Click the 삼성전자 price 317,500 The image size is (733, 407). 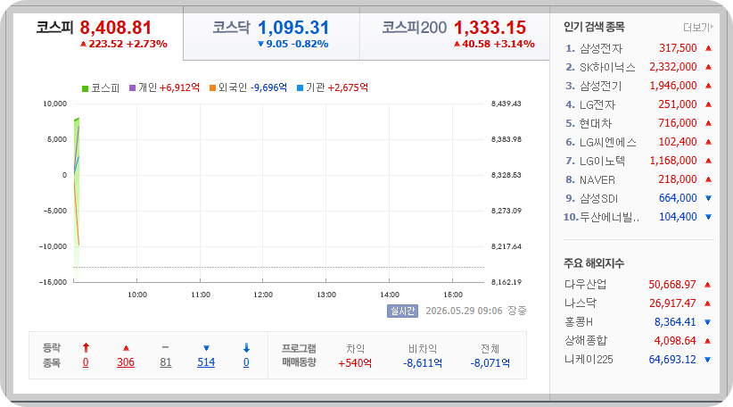pyautogui.click(x=678, y=48)
